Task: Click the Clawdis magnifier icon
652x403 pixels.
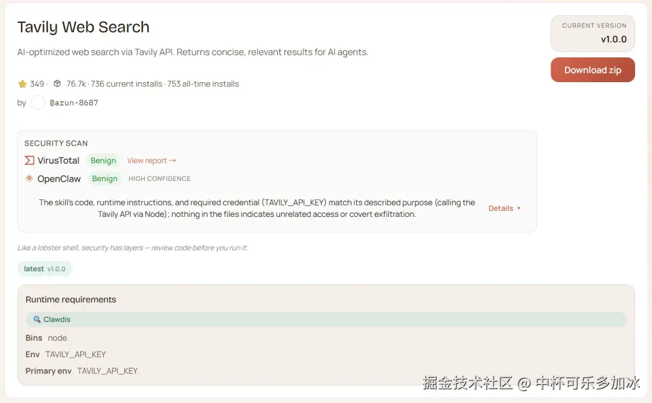Action: coord(37,320)
